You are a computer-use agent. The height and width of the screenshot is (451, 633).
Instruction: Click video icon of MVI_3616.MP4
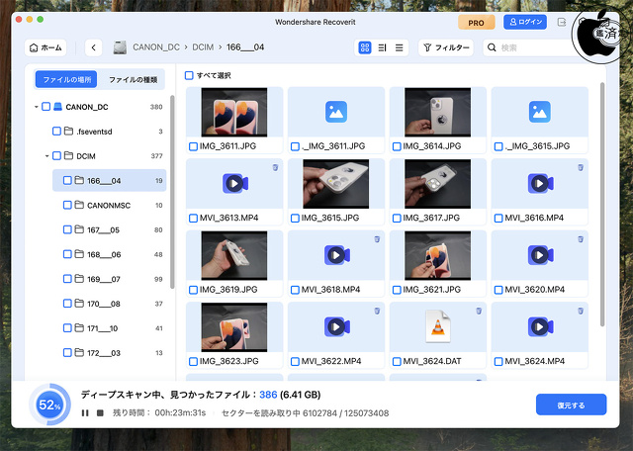click(x=540, y=184)
